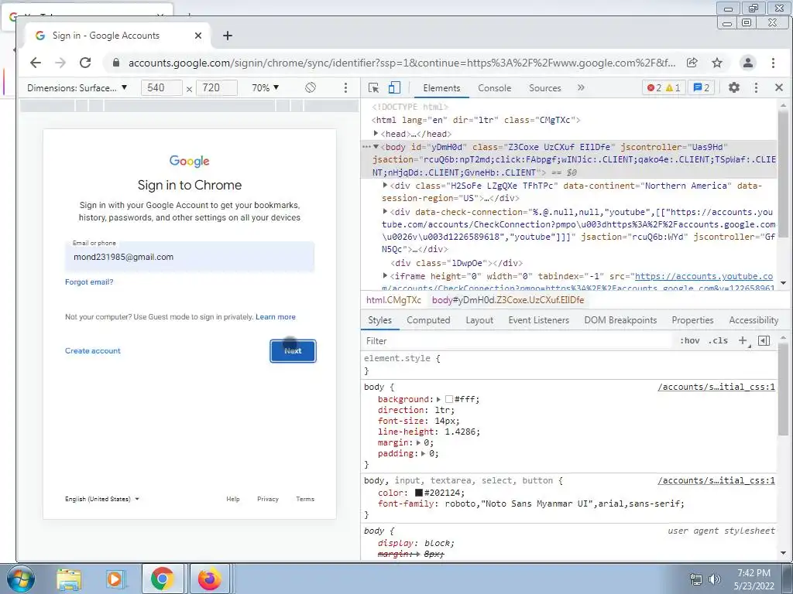Close the DevTools panel
Image resolution: width=793 pixels, height=594 pixels.
[x=779, y=87]
